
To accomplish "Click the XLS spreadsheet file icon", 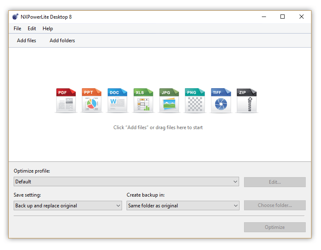I will click(143, 101).
